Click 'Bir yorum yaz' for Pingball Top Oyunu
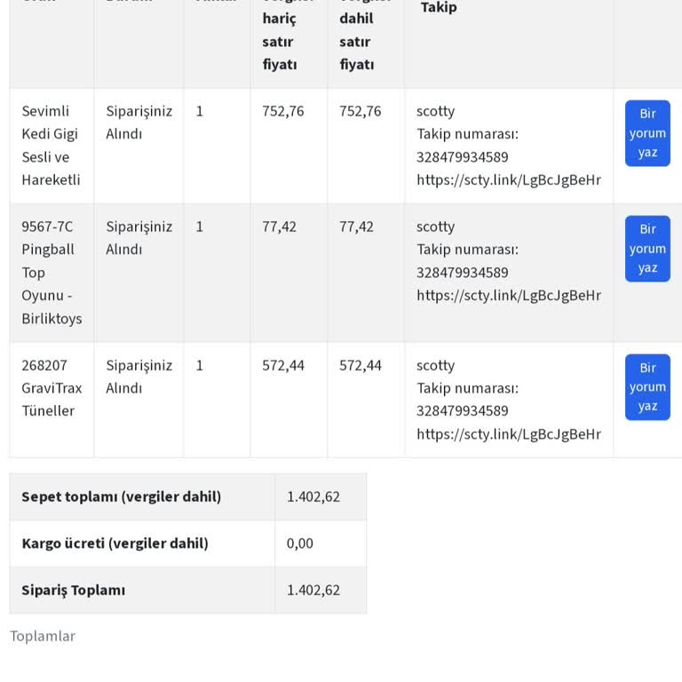 647,249
